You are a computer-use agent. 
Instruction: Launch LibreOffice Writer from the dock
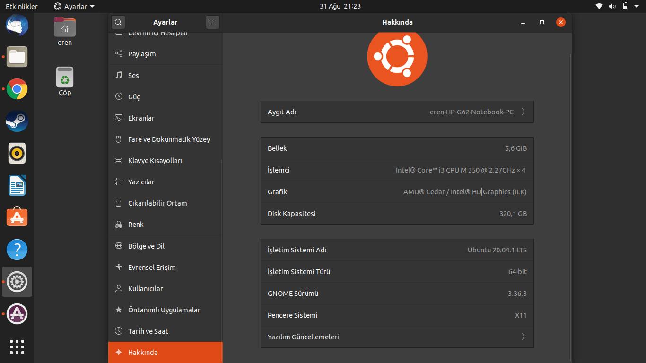tap(17, 185)
